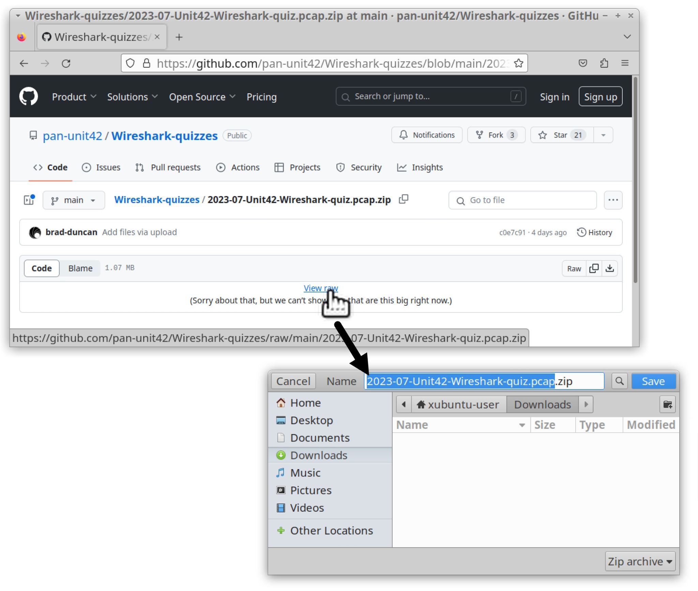Create a new folder icon
The image size is (698, 591).
pos(667,404)
